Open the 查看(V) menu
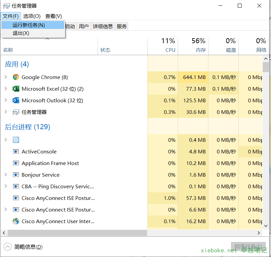The height and width of the screenshot is (257, 271). click(54, 16)
